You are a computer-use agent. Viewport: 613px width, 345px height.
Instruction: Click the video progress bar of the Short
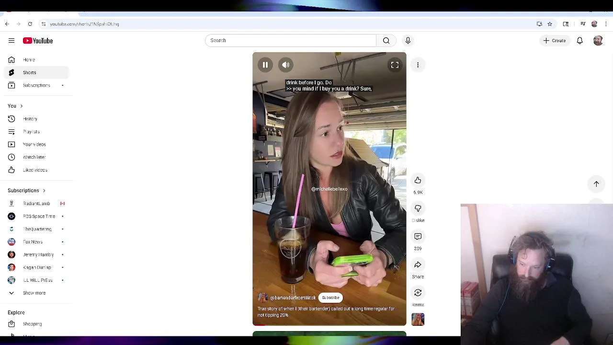click(x=329, y=325)
